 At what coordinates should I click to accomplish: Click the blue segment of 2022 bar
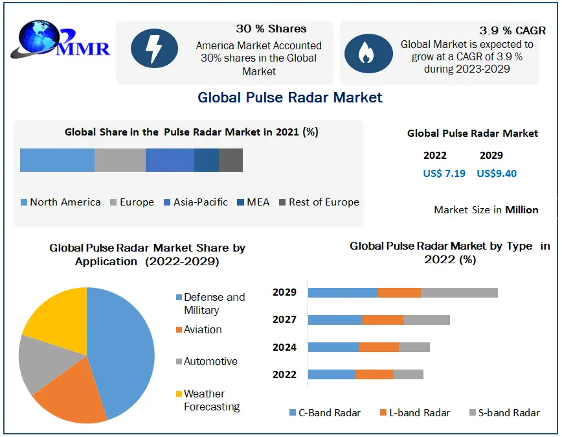(x=332, y=374)
